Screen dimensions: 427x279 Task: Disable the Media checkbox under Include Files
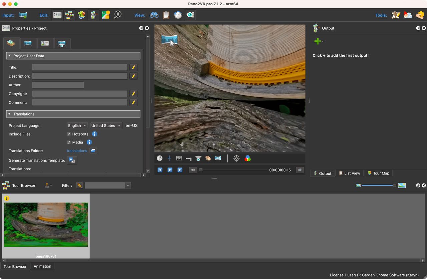point(69,142)
